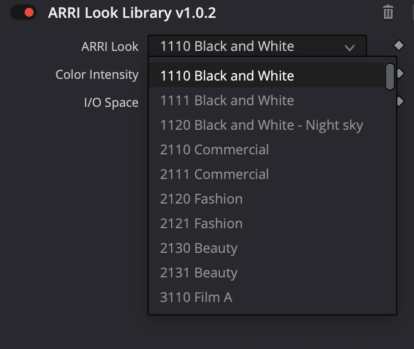Screen dimensions: 414x349
Task: Click the ARRI Look Library v1.0.2 title
Action: click(x=132, y=13)
